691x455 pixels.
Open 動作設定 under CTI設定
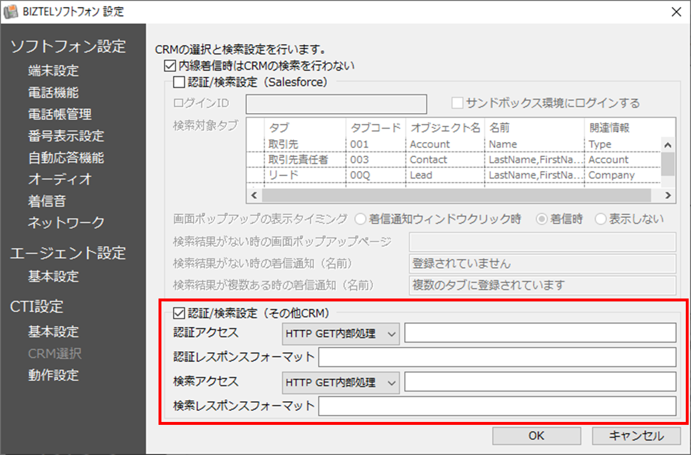click(53, 375)
